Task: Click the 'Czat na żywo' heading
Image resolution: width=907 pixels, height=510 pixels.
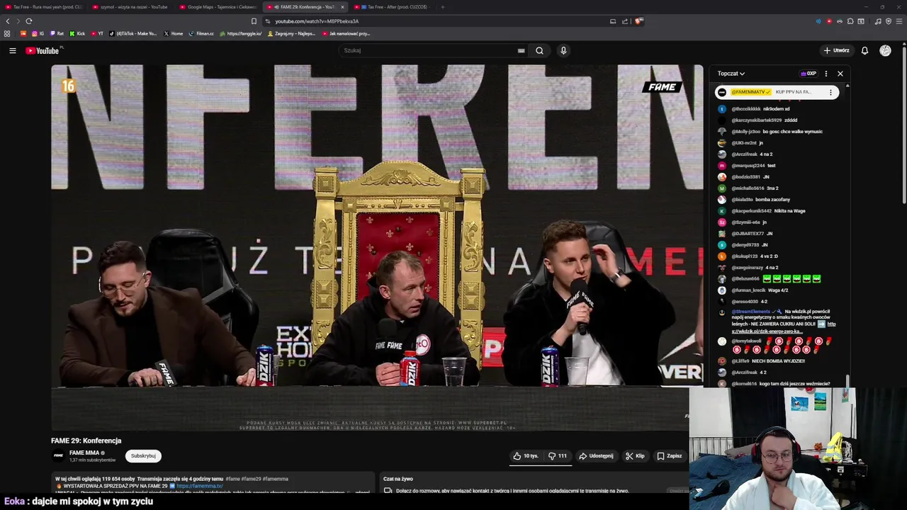Action: click(398, 479)
